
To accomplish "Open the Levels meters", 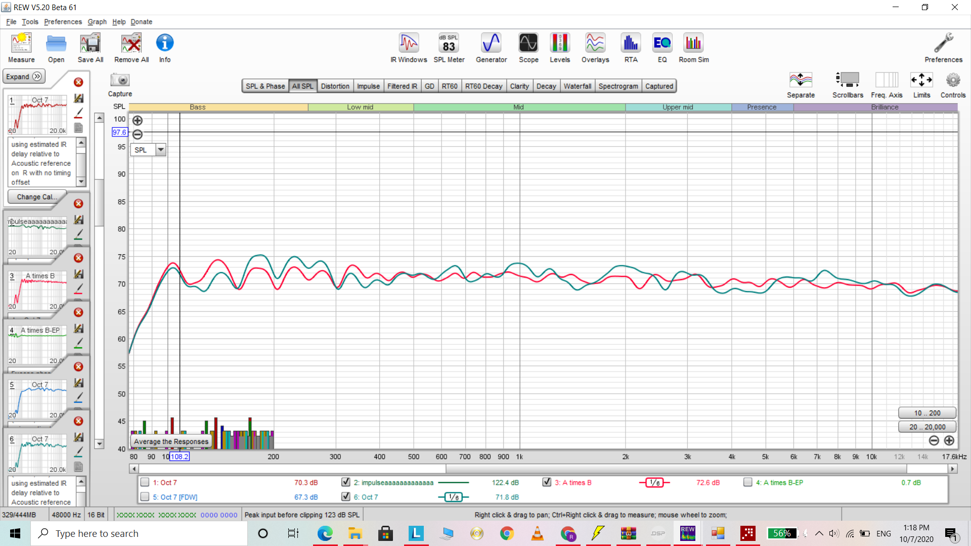I will coord(560,43).
